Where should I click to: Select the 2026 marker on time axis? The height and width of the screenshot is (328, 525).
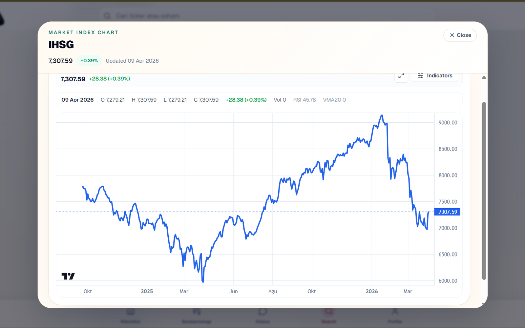371,291
